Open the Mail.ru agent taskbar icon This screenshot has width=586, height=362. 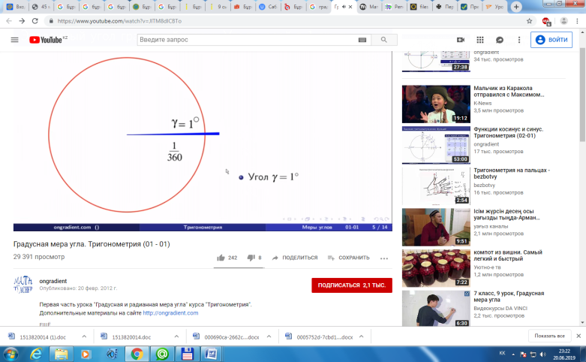click(162, 354)
